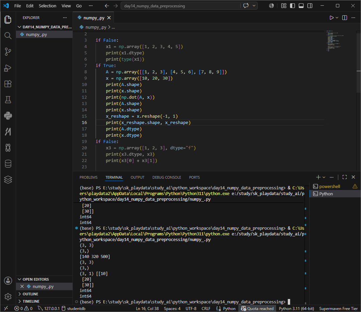Screen dimensions: 361x312
Task: Toggle the bottom panel visibility
Action: [301, 6]
